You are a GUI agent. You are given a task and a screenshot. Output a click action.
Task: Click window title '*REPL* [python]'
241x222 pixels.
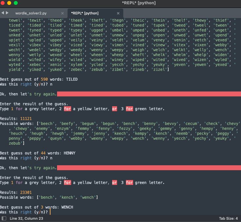tap(139, 3)
